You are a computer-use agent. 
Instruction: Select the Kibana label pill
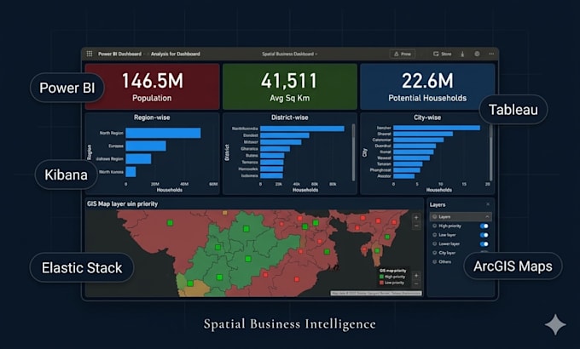(x=67, y=174)
